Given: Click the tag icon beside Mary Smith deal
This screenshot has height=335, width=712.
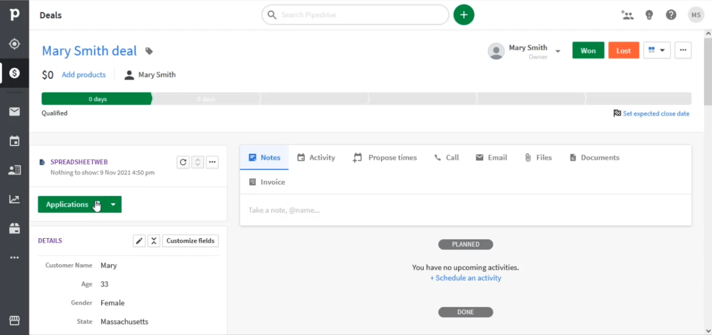Looking at the screenshot, I should [149, 51].
